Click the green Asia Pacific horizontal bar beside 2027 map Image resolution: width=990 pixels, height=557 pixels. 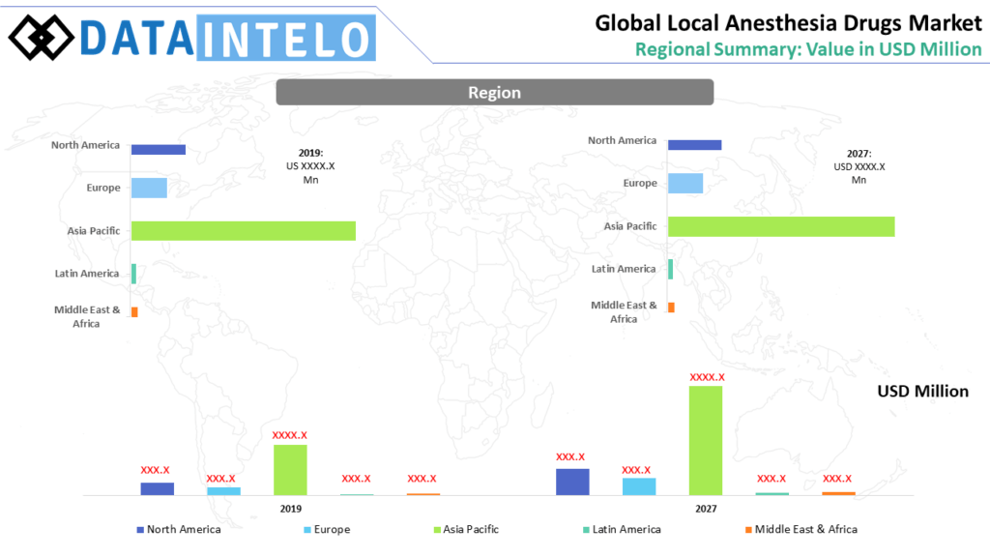(781, 225)
